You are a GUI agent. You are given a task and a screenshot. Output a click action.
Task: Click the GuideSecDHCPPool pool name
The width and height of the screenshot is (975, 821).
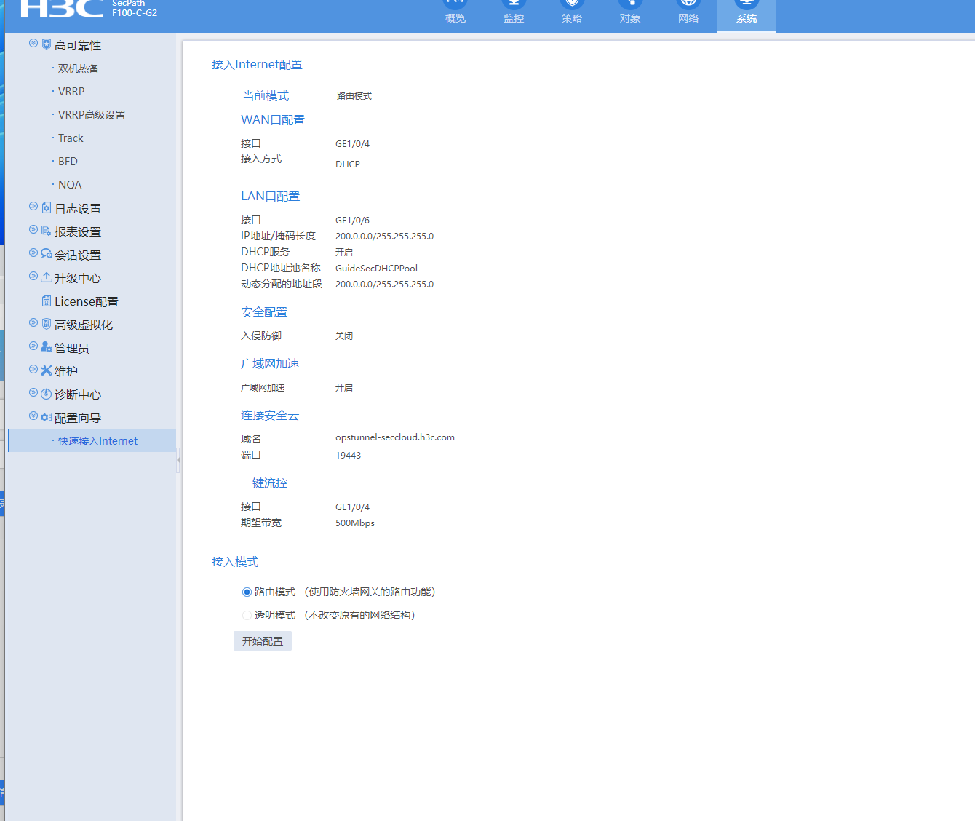coord(376,269)
